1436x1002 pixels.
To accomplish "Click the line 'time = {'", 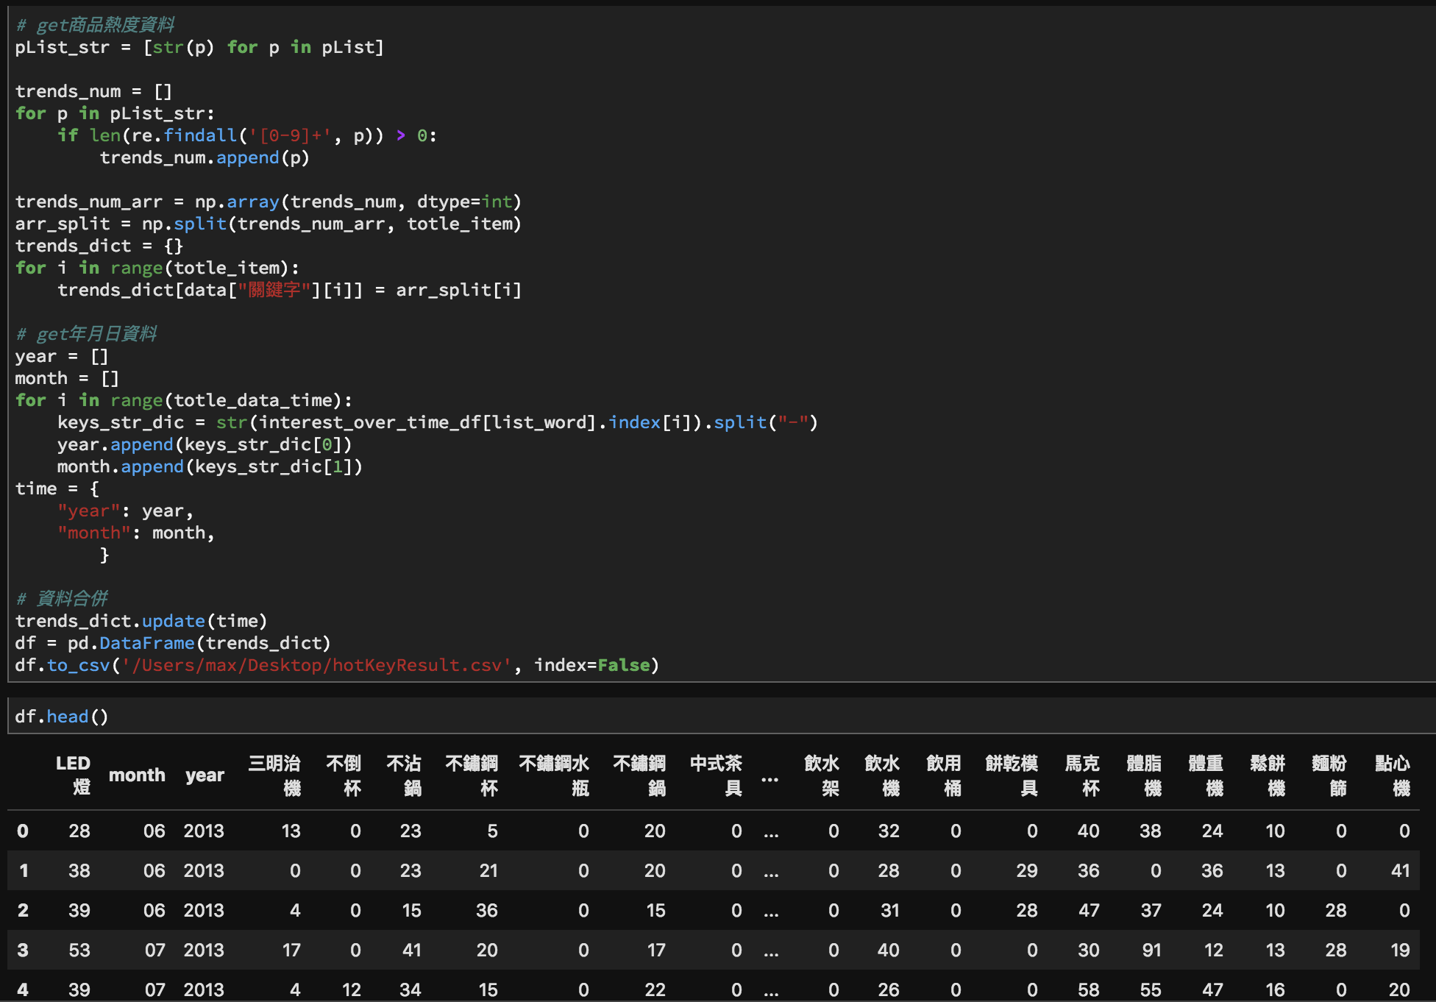I will (x=57, y=488).
